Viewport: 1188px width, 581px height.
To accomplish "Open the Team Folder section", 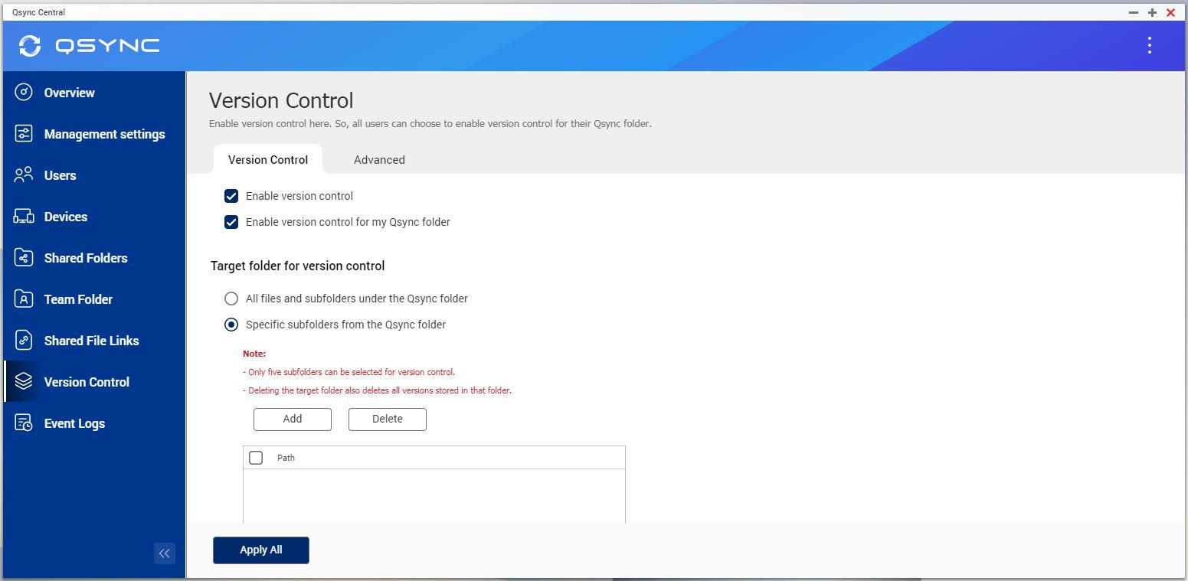I will [78, 299].
